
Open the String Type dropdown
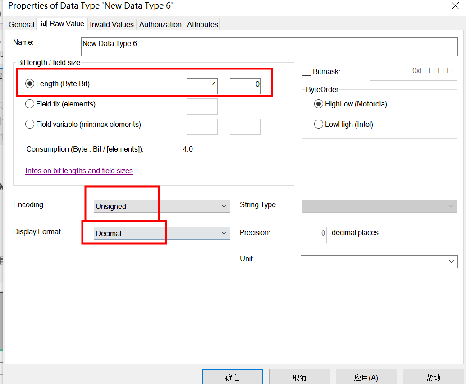coord(379,206)
